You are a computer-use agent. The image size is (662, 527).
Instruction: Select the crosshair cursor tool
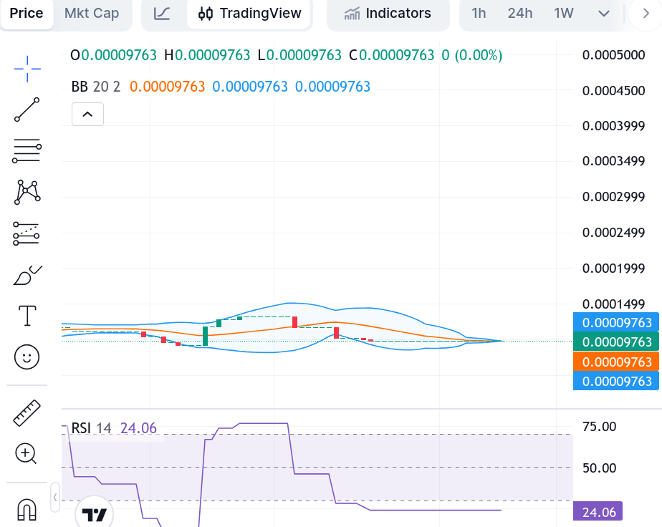pos(27,69)
